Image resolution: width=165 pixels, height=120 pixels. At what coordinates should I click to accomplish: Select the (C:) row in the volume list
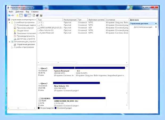click(83, 23)
